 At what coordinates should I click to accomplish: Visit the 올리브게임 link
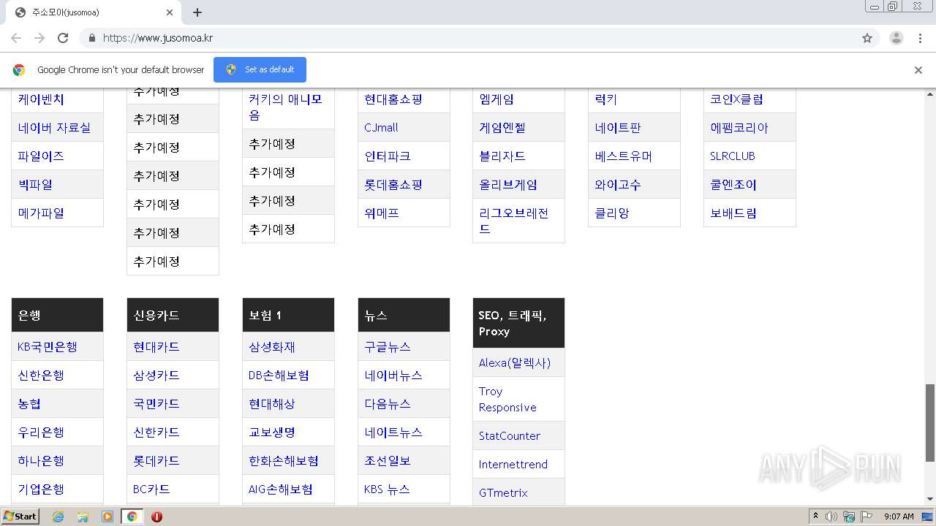tap(508, 185)
